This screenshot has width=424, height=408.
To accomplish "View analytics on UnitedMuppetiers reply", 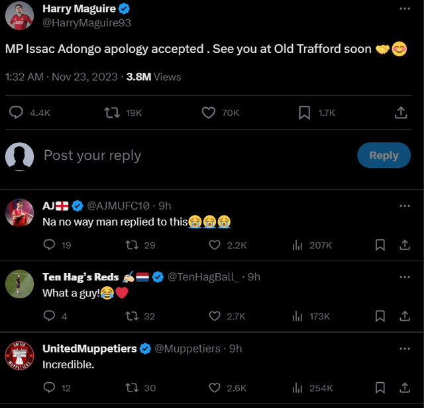I will 297,388.
